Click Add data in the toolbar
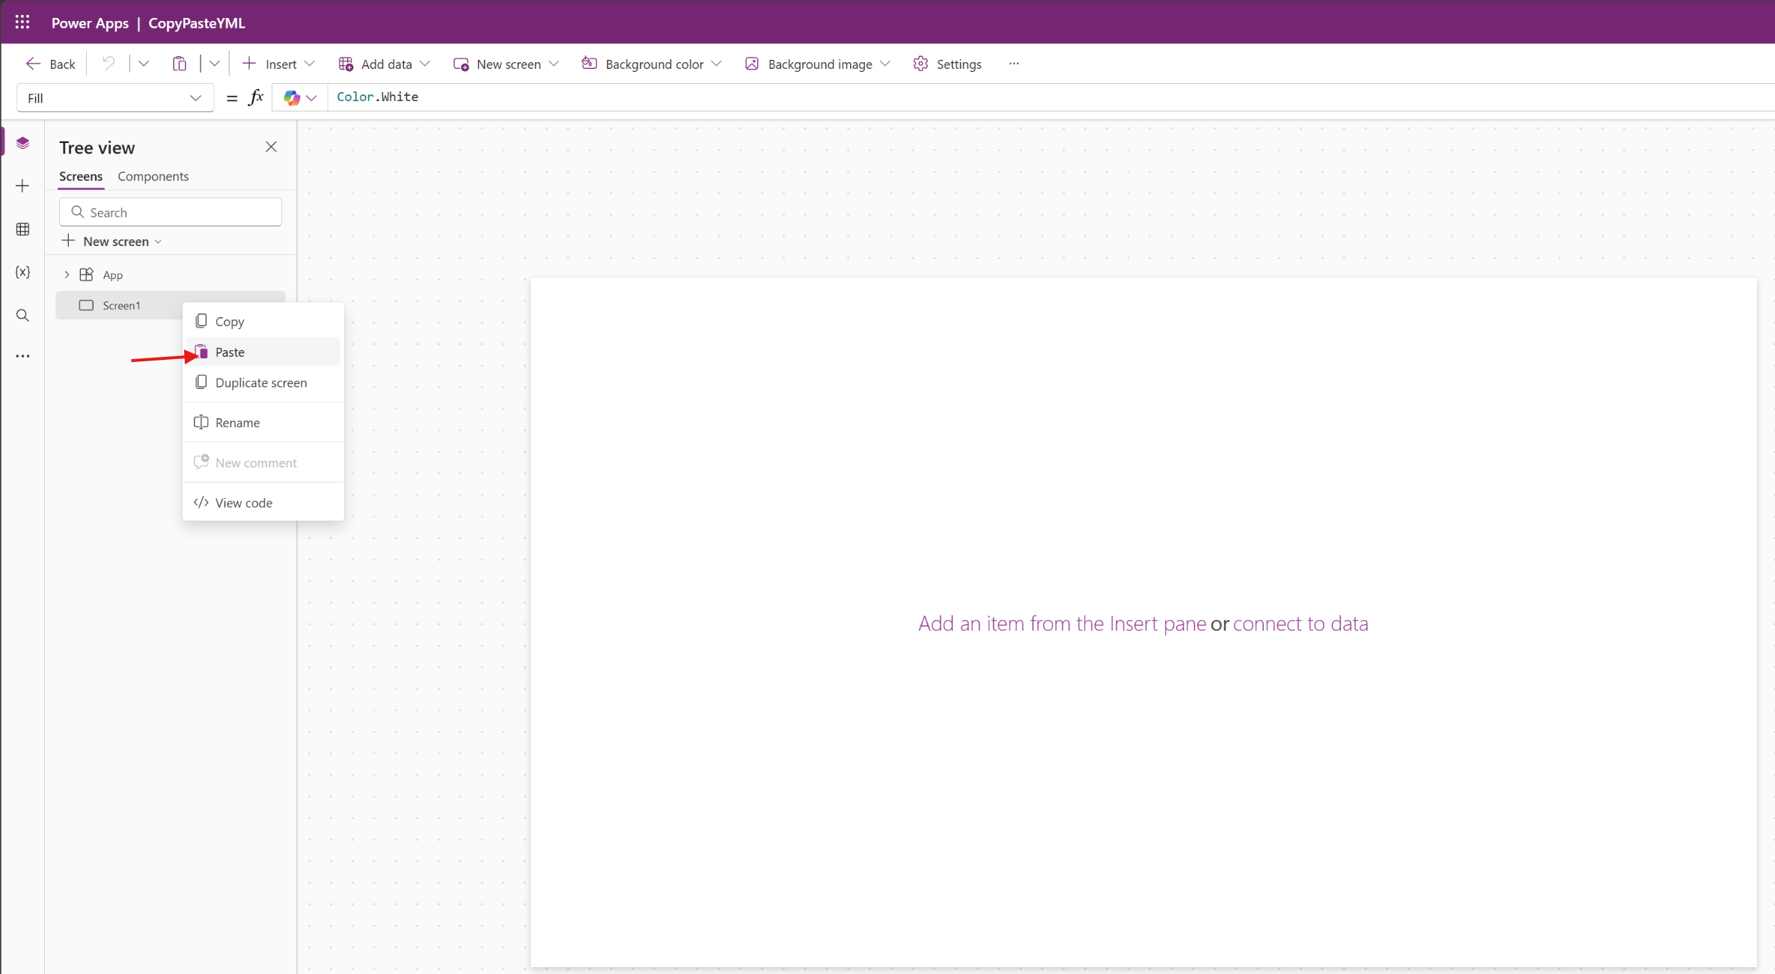Viewport: 1775px width, 974px height. (376, 64)
